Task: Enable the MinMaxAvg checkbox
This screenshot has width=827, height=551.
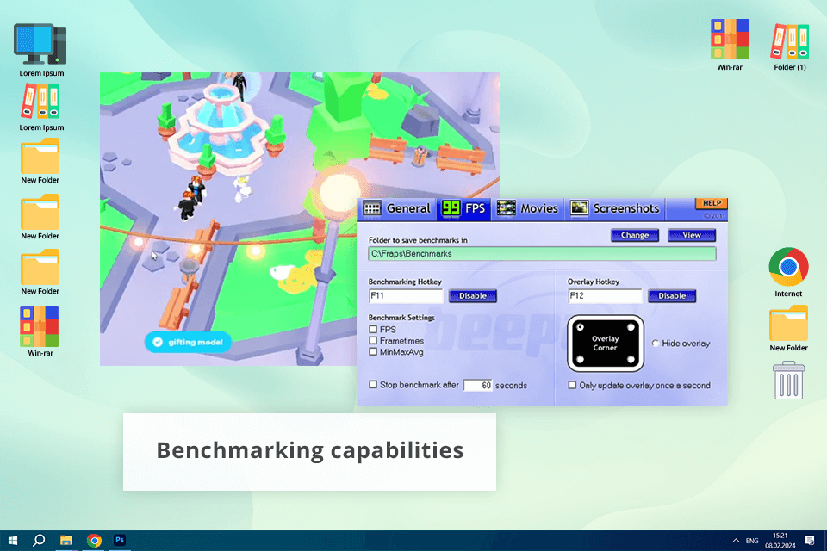Action: 373,351
